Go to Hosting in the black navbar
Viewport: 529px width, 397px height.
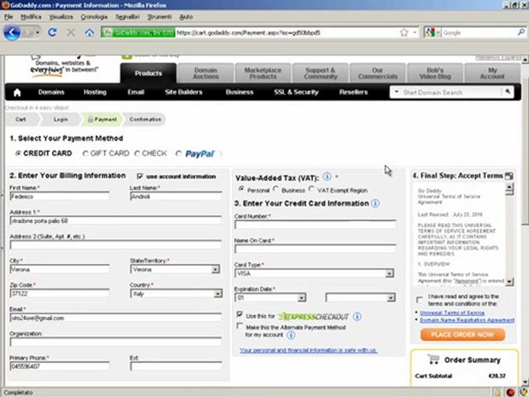pyautogui.click(x=95, y=92)
